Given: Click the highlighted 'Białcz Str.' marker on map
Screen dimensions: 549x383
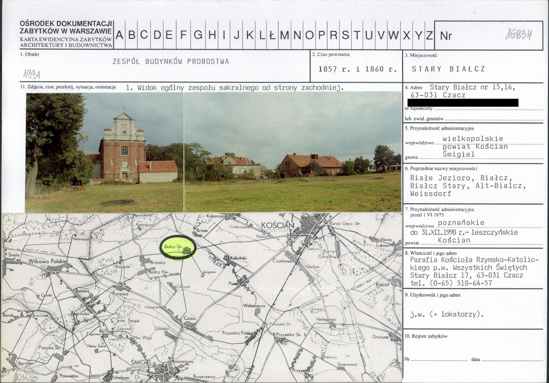Looking at the screenshot, I should click(178, 248).
